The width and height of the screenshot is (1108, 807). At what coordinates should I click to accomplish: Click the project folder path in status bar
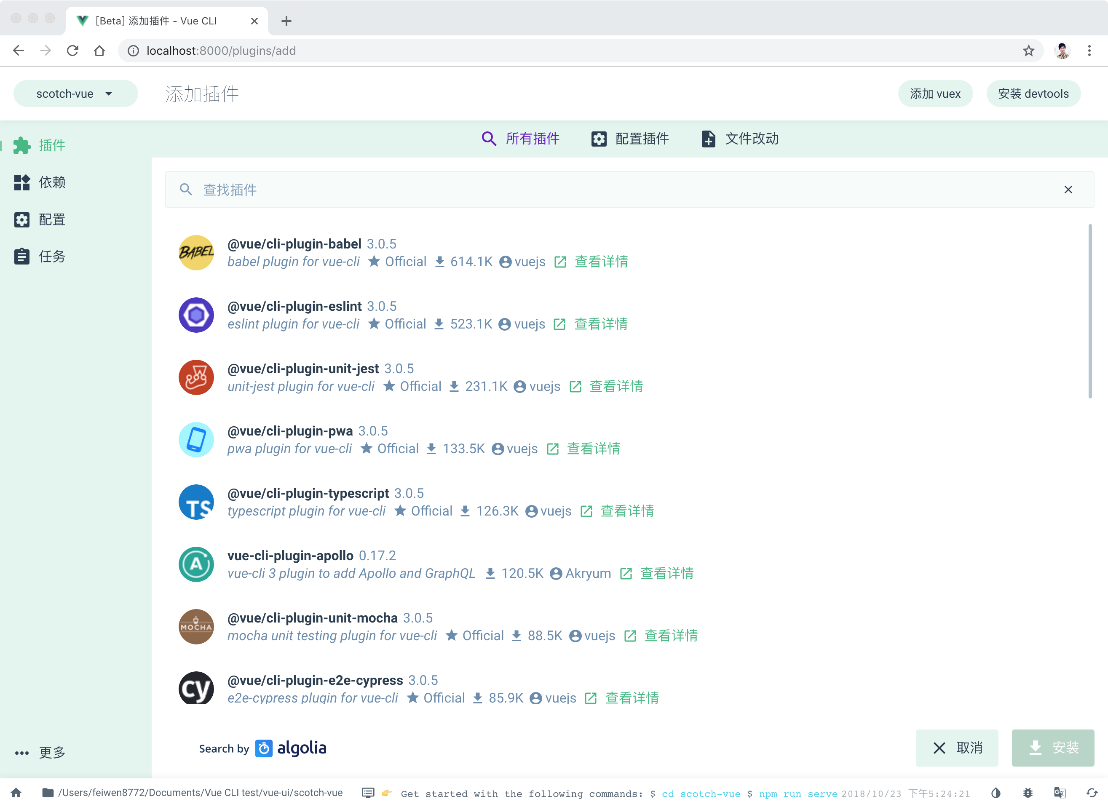[192, 792]
